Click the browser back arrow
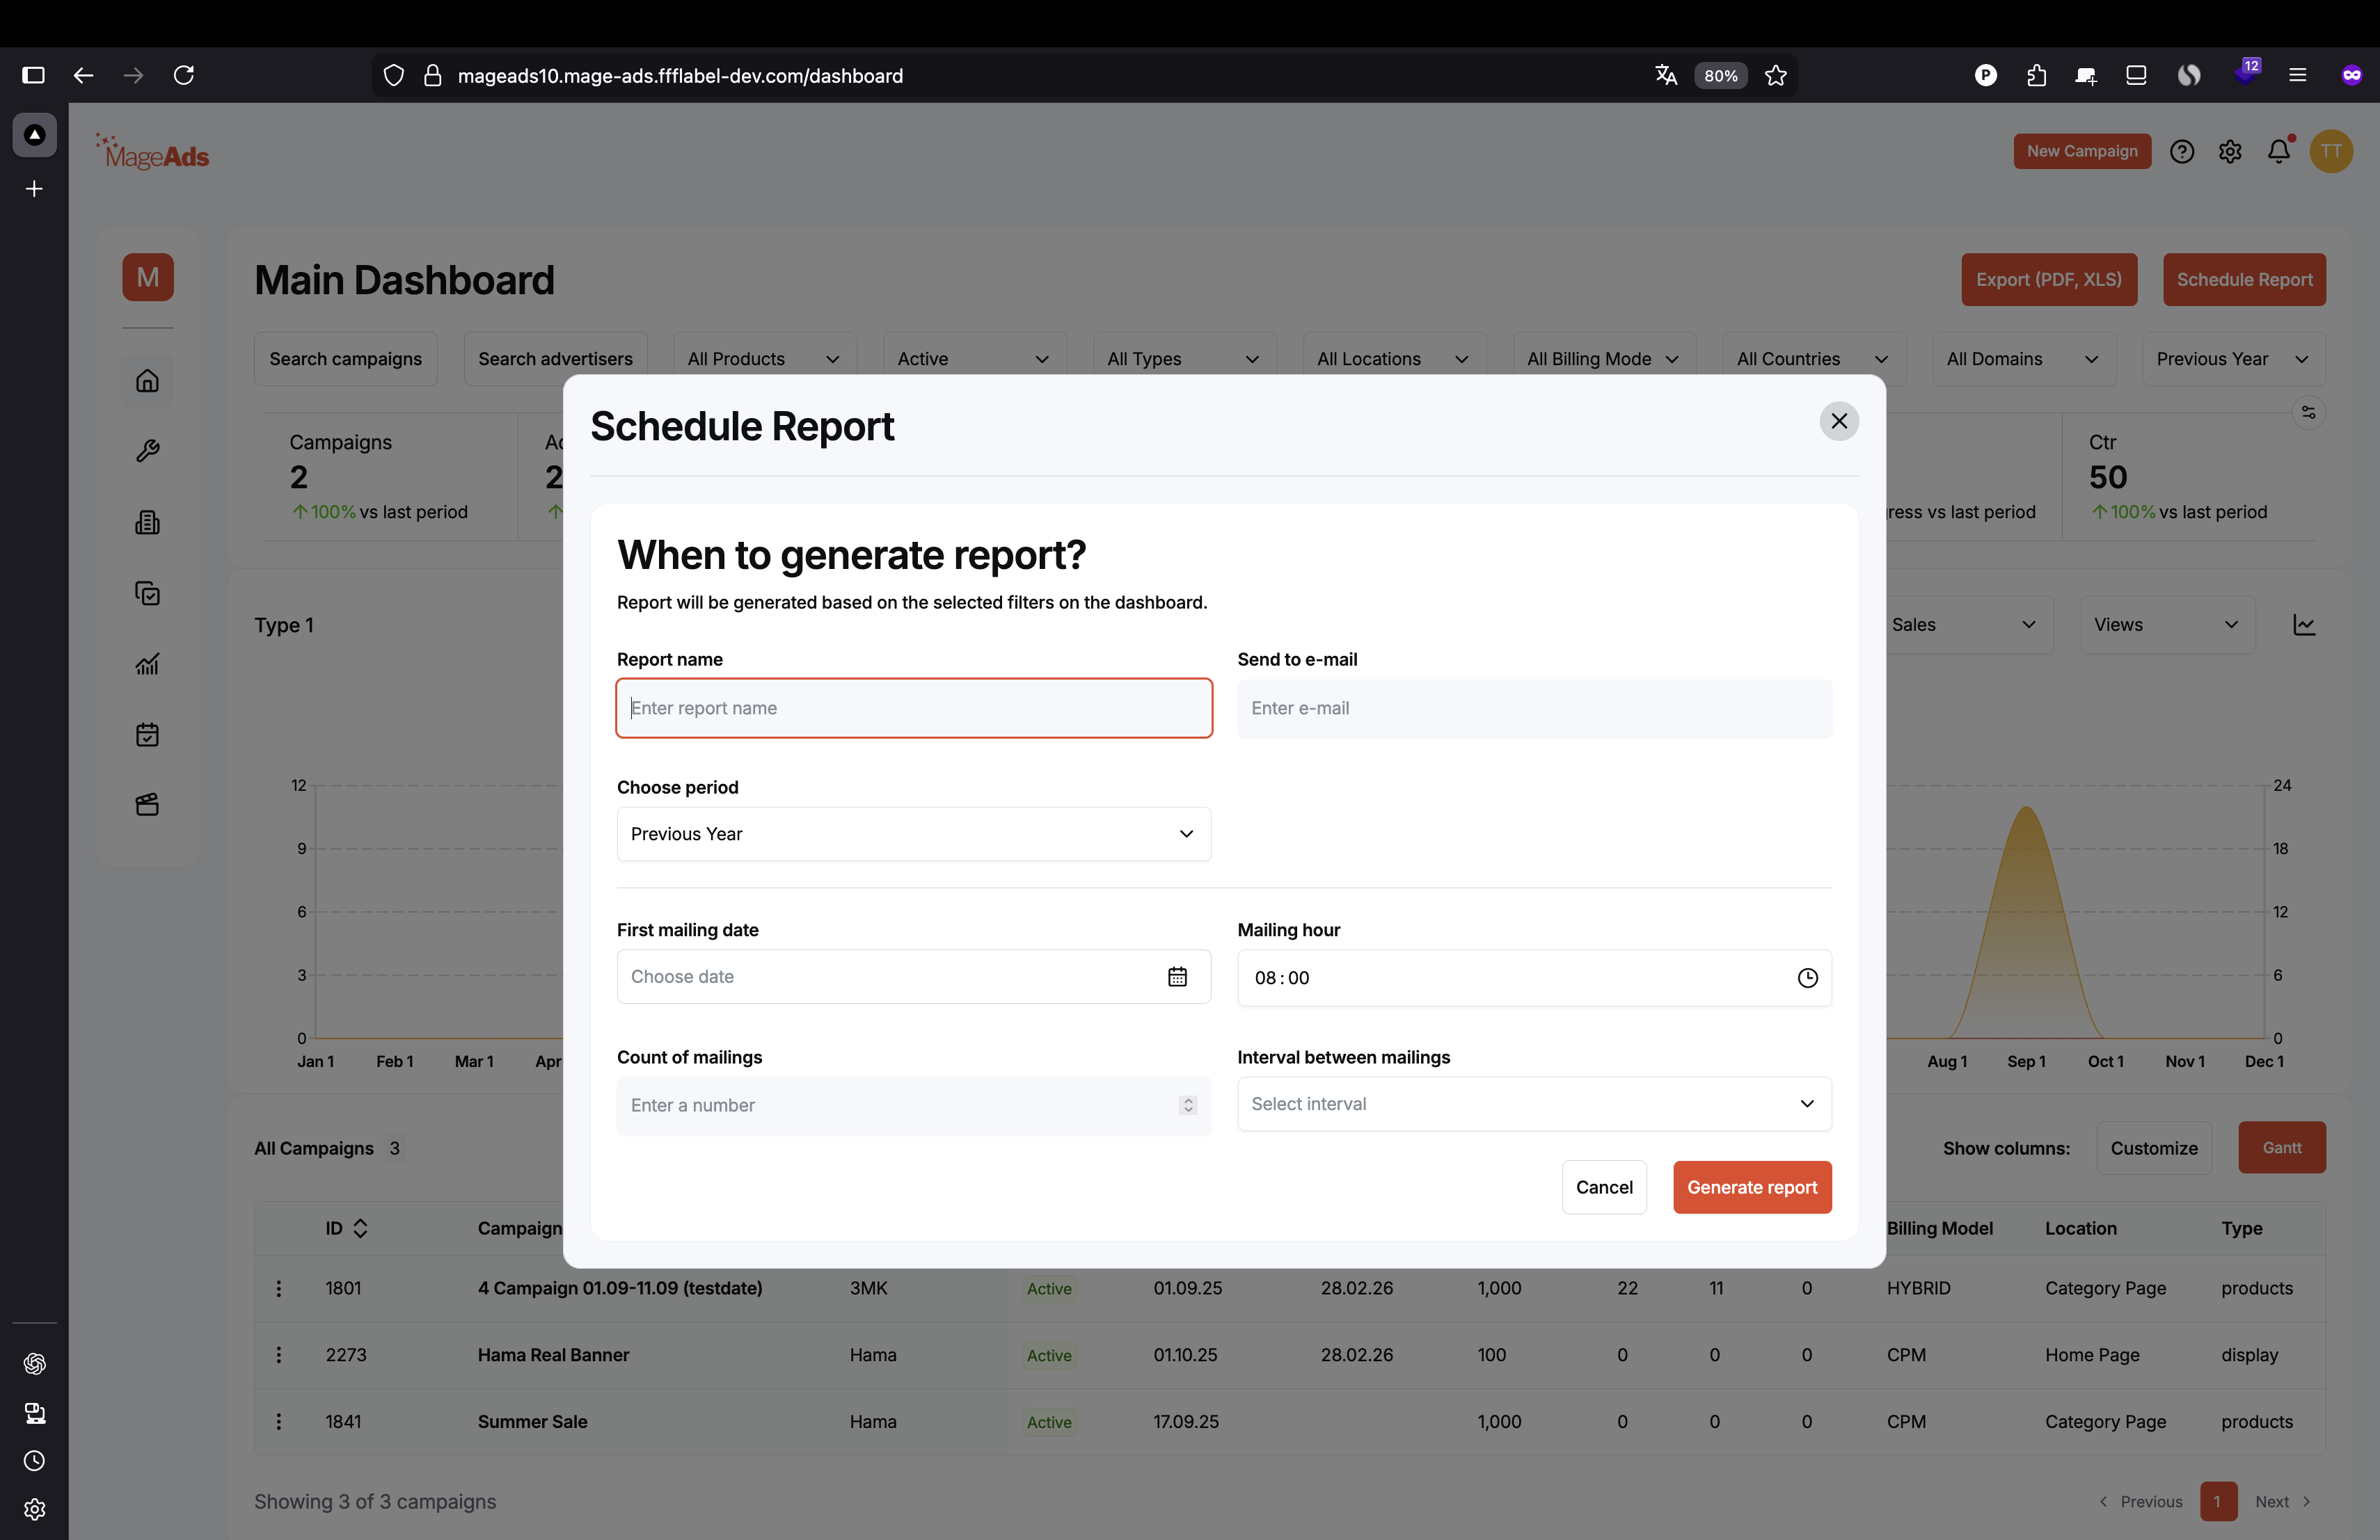This screenshot has width=2380, height=1540. pyautogui.click(x=83, y=75)
